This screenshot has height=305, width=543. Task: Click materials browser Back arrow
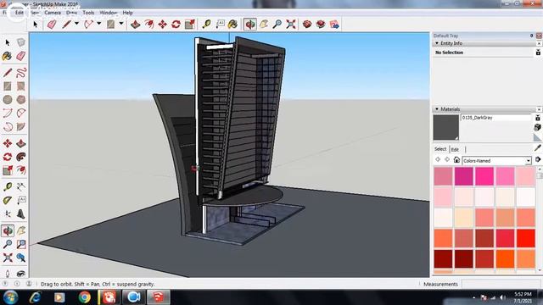tap(438, 160)
